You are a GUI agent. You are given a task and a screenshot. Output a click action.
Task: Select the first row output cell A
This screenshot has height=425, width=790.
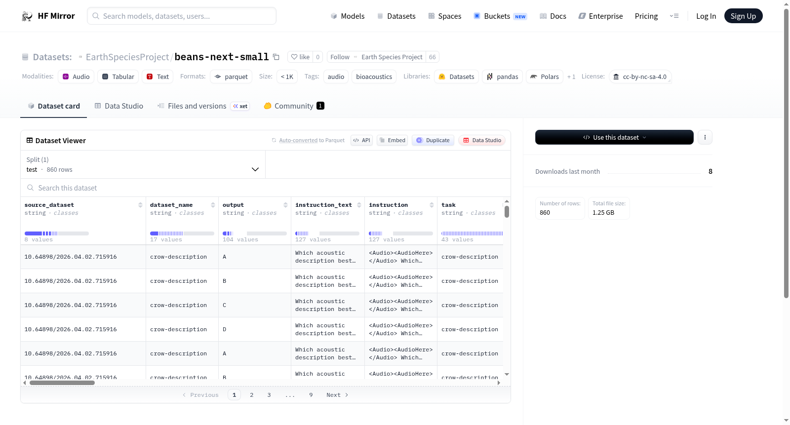(254, 257)
